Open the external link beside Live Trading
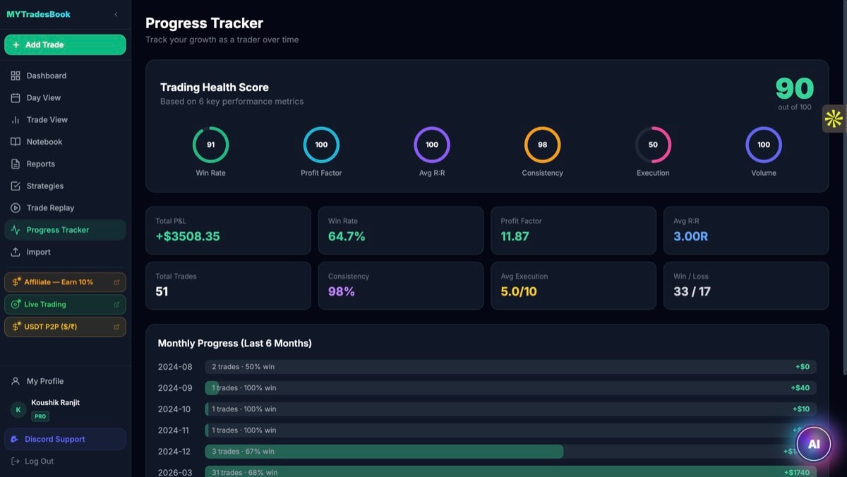This screenshot has height=477, width=847. (118, 304)
